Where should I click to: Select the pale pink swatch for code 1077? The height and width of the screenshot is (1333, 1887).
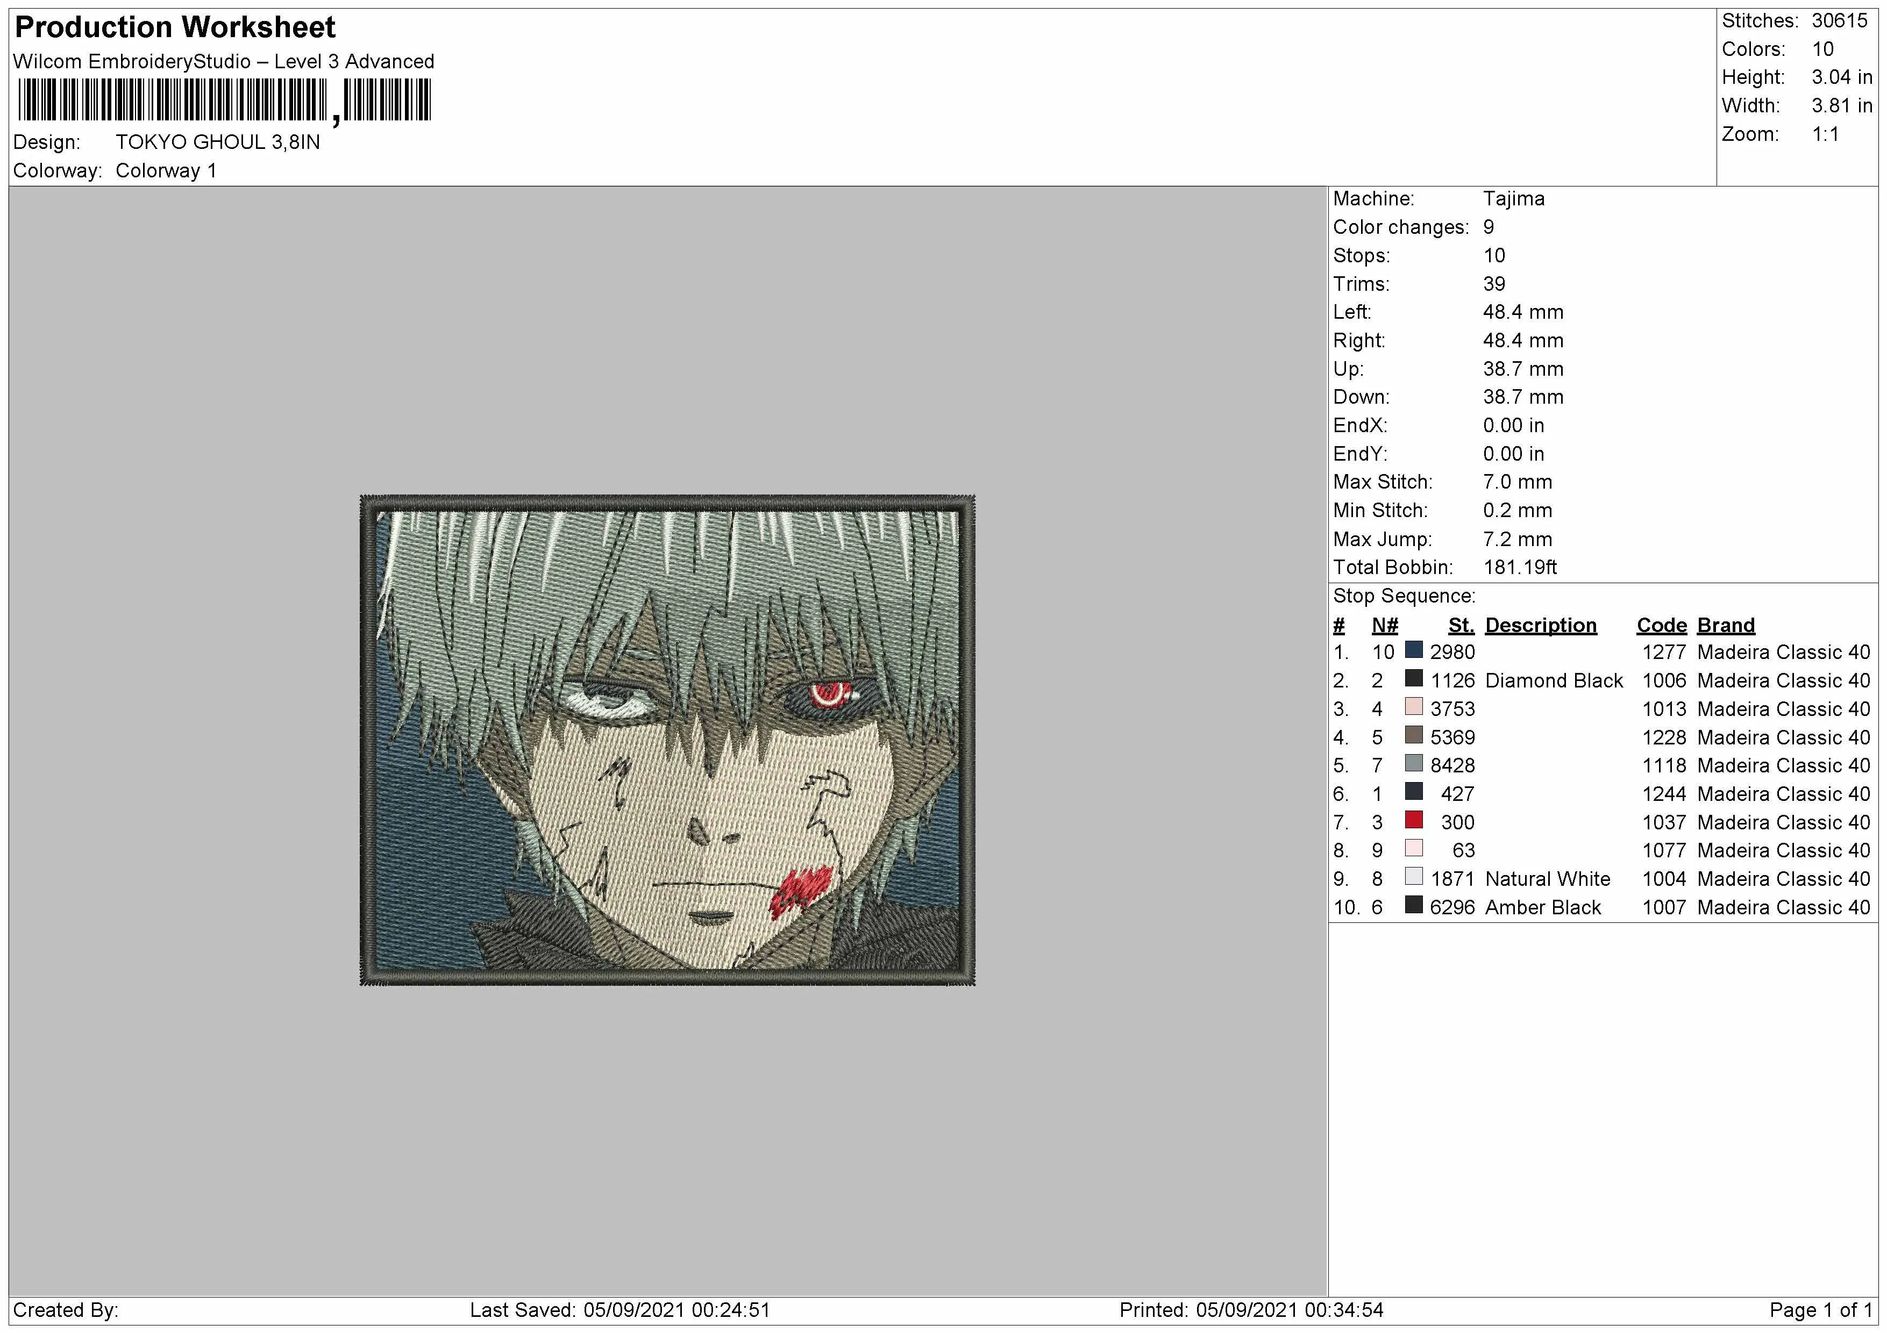coord(1414,848)
